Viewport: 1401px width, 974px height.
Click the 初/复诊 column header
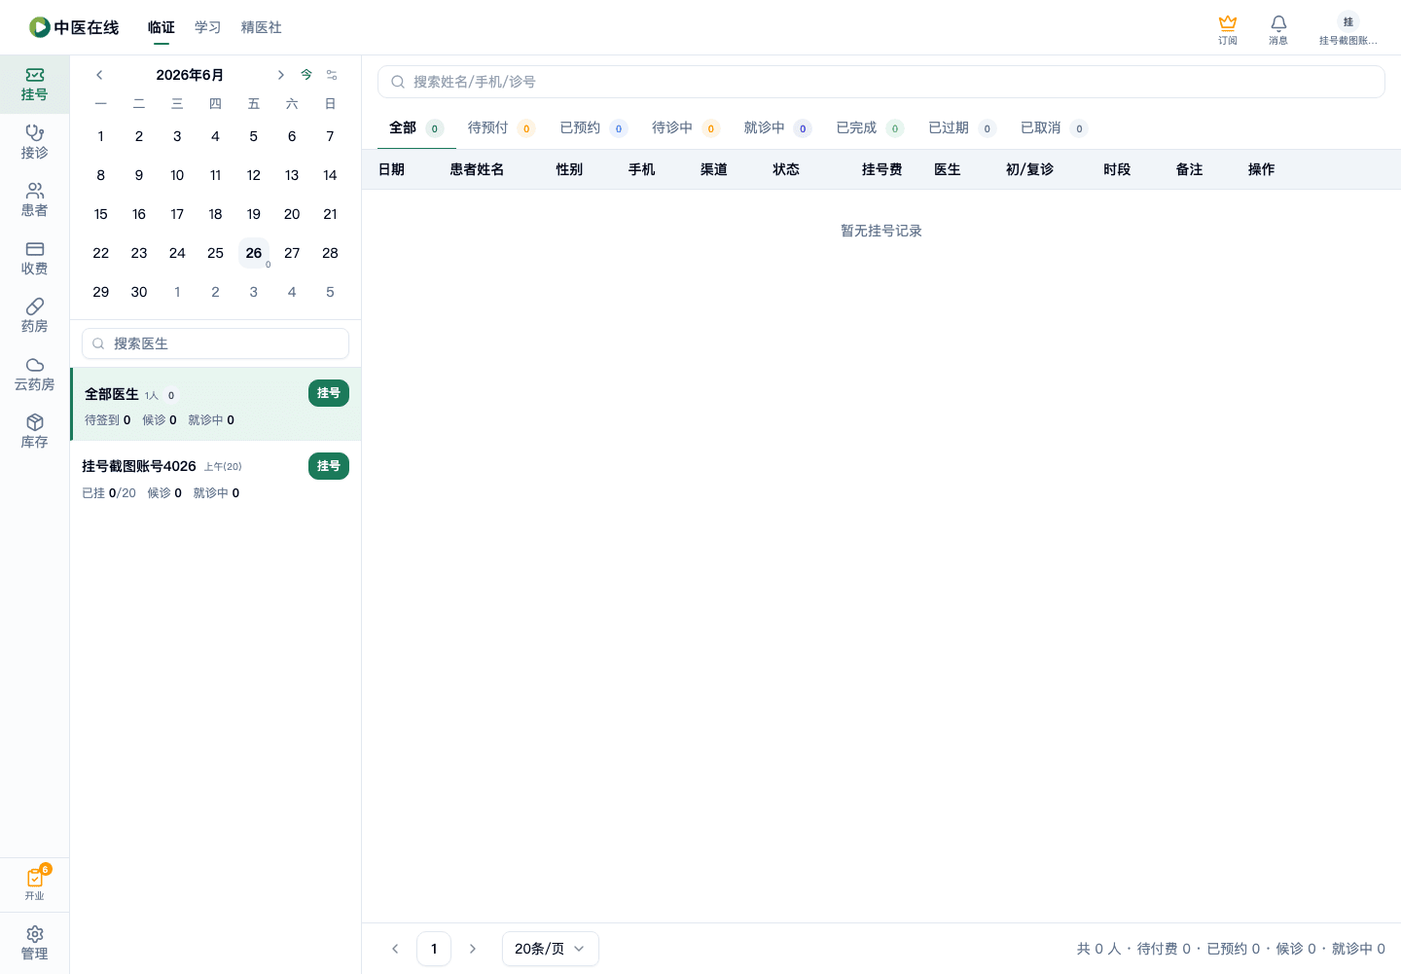pos(1029,169)
